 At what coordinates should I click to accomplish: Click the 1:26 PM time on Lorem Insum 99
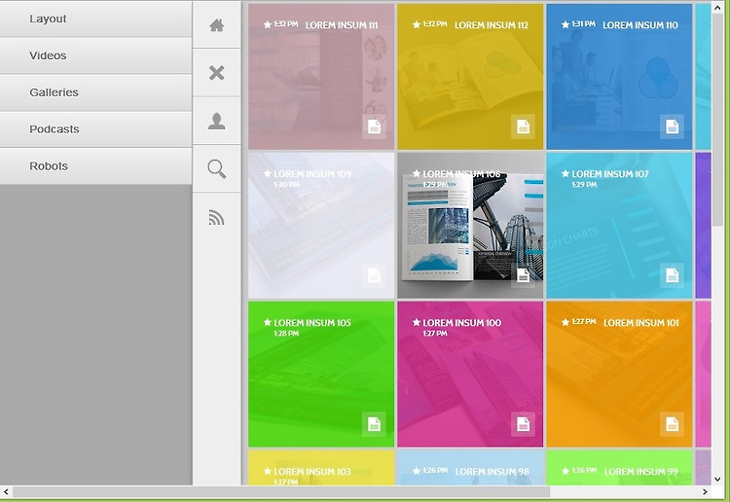584,470
